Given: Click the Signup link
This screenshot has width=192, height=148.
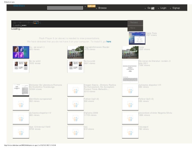Looking at the screenshot, I should click(x=176, y=8).
